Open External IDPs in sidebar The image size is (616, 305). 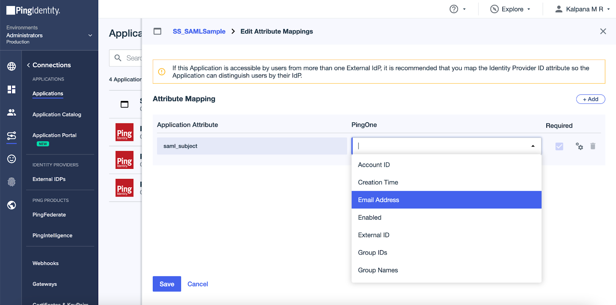[49, 179]
